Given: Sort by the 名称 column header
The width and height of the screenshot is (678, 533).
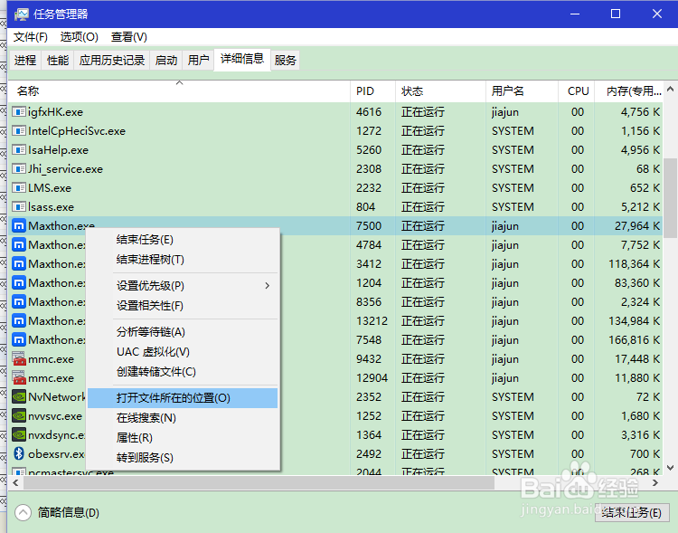Looking at the screenshot, I should pos(179,91).
